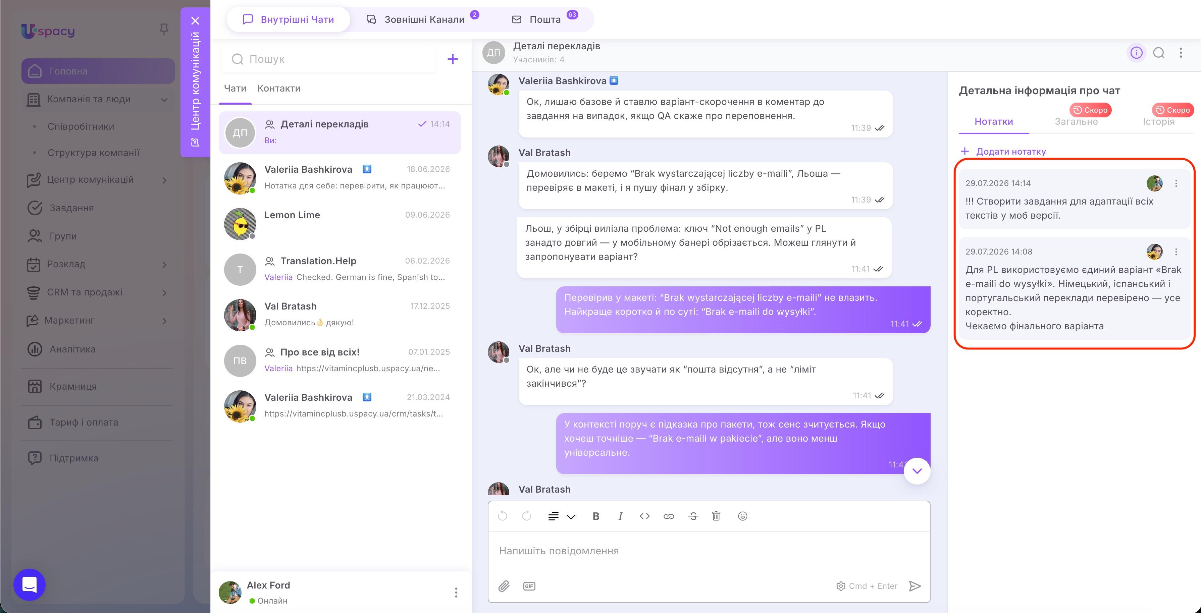Image resolution: width=1201 pixels, height=613 pixels.
Task: Click Додати нотатку to add a note
Action: [x=1004, y=152]
